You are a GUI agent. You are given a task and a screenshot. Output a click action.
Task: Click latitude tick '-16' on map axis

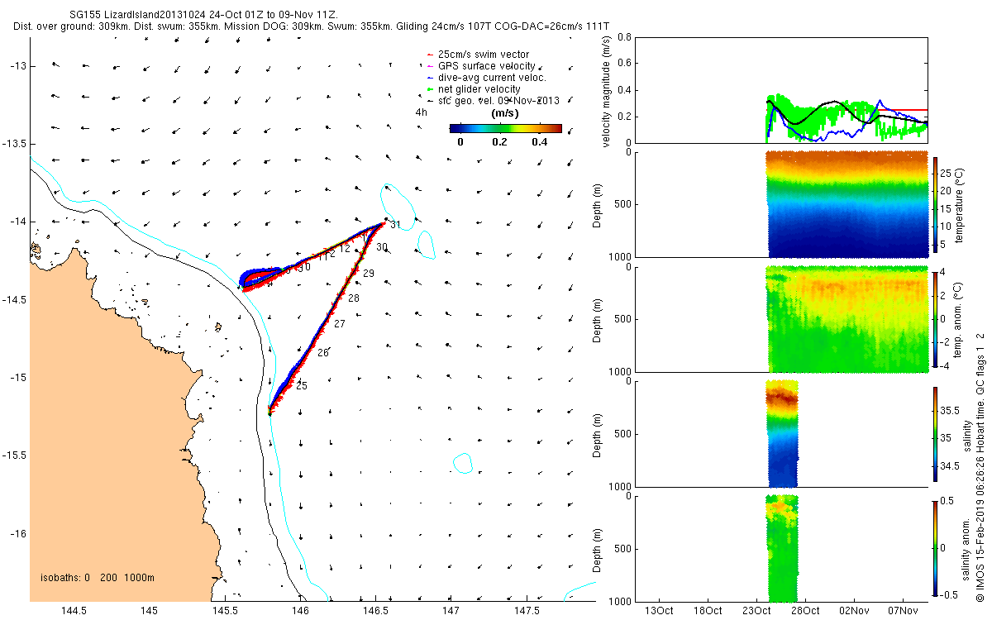(x=17, y=532)
